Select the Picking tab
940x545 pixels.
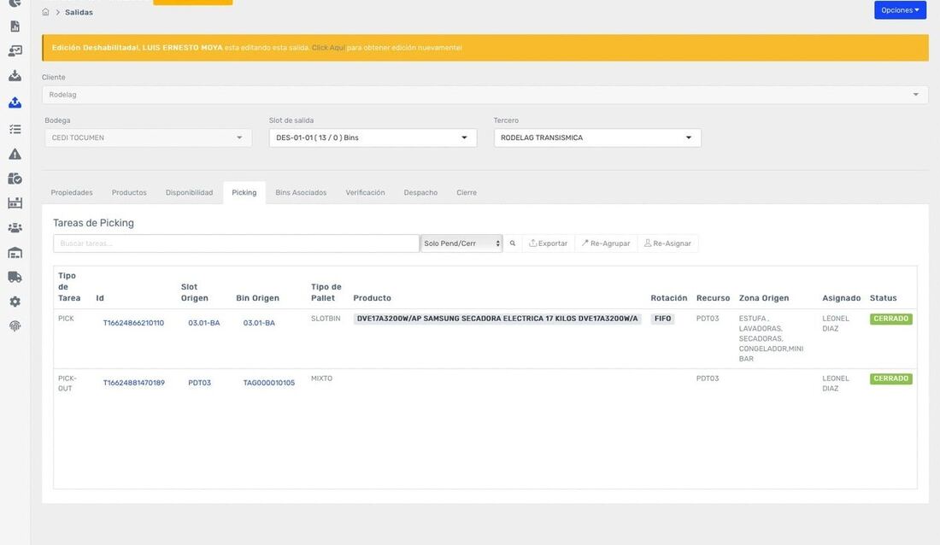pos(244,192)
